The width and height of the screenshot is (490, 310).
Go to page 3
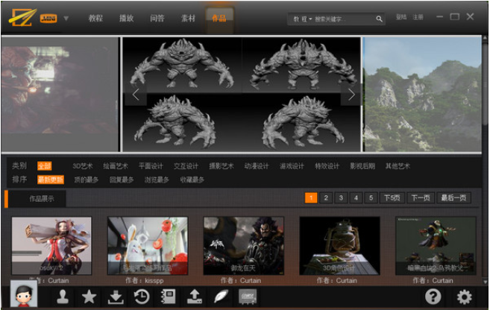pyautogui.click(x=341, y=197)
